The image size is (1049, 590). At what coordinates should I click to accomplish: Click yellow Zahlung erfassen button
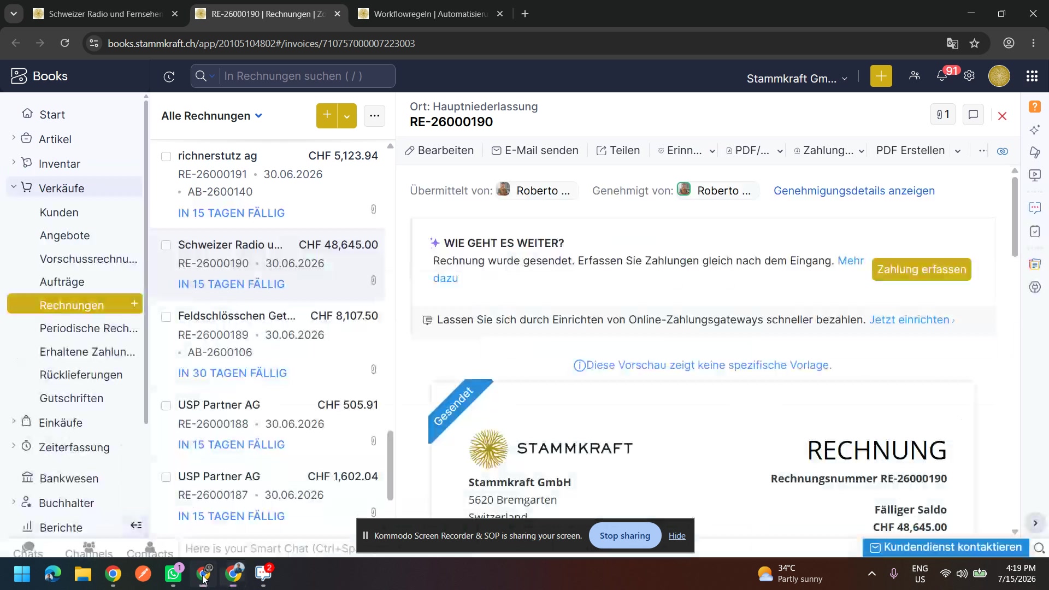tap(922, 269)
